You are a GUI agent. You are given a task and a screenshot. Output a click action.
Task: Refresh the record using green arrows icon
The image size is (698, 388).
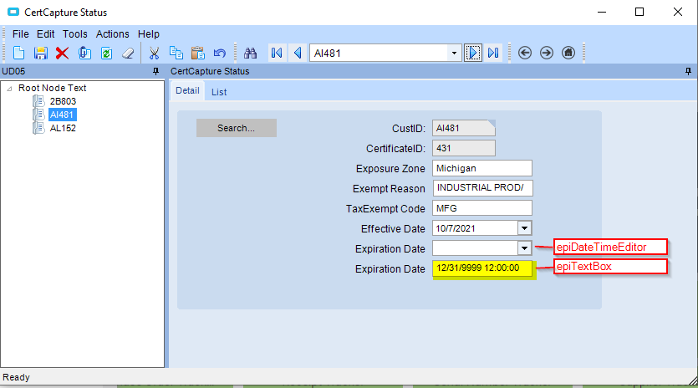tap(106, 53)
